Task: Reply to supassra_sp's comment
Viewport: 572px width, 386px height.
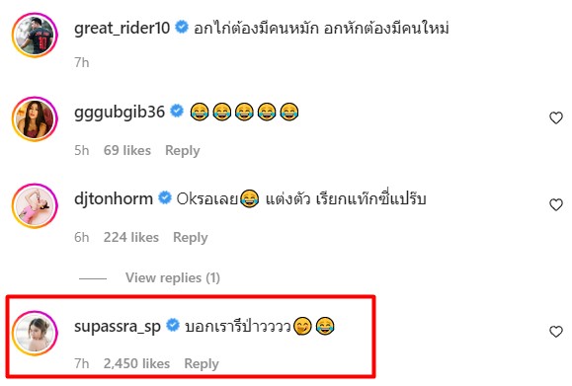Action: click(202, 363)
